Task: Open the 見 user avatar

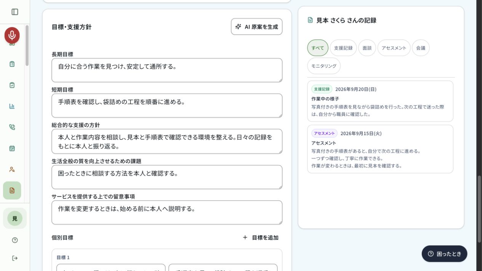Action: click(15, 218)
